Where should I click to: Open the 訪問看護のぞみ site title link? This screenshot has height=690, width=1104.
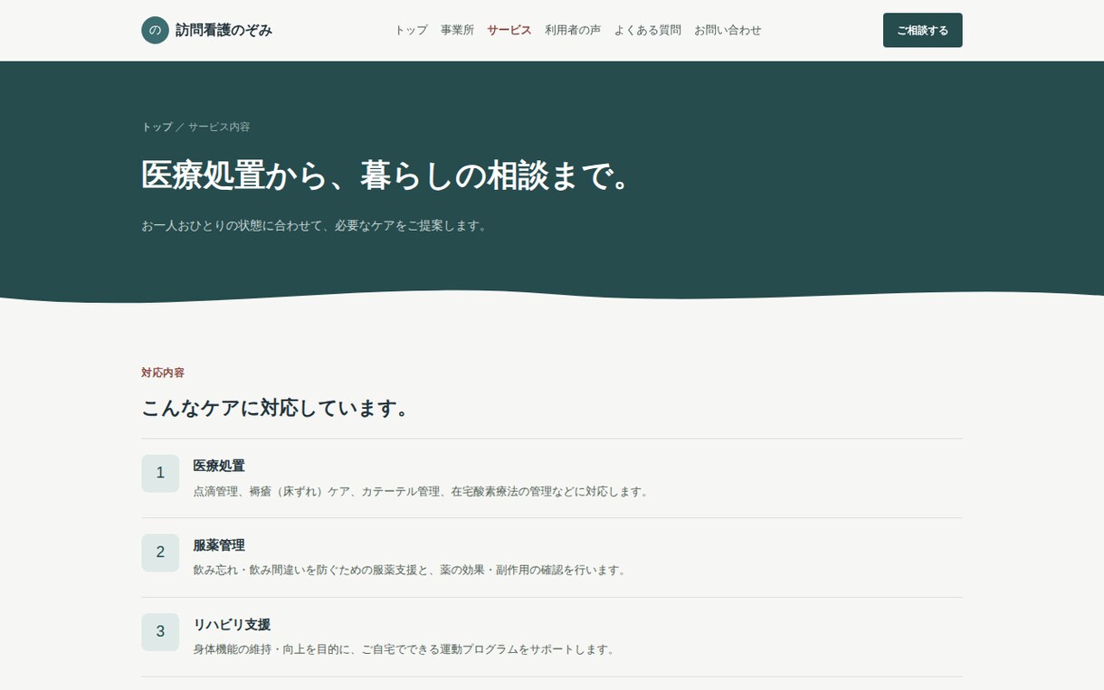click(206, 30)
